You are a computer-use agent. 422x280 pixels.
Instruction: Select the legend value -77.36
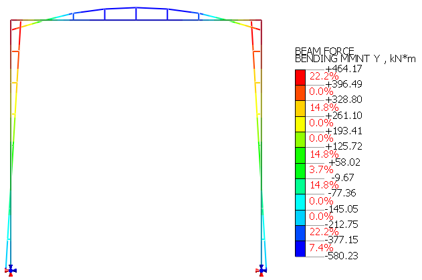click(342, 193)
